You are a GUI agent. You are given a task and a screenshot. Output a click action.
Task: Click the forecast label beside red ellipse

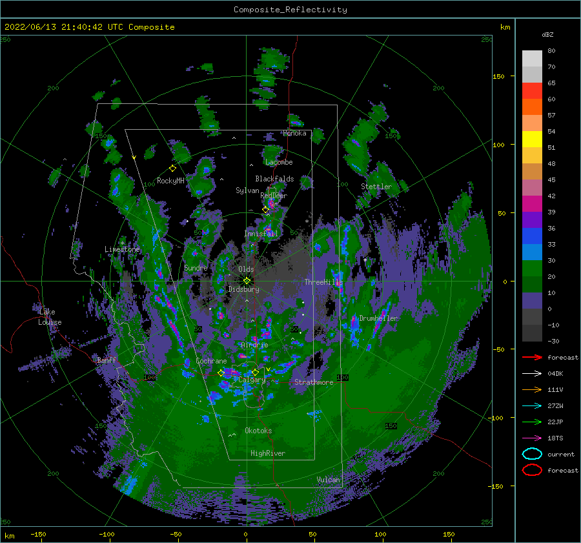[563, 470]
